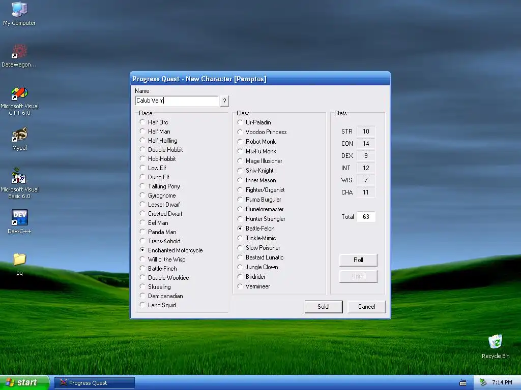The height and width of the screenshot is (390, 521).
Task: Select the Battle-Finch race
Action: point(159,268)
